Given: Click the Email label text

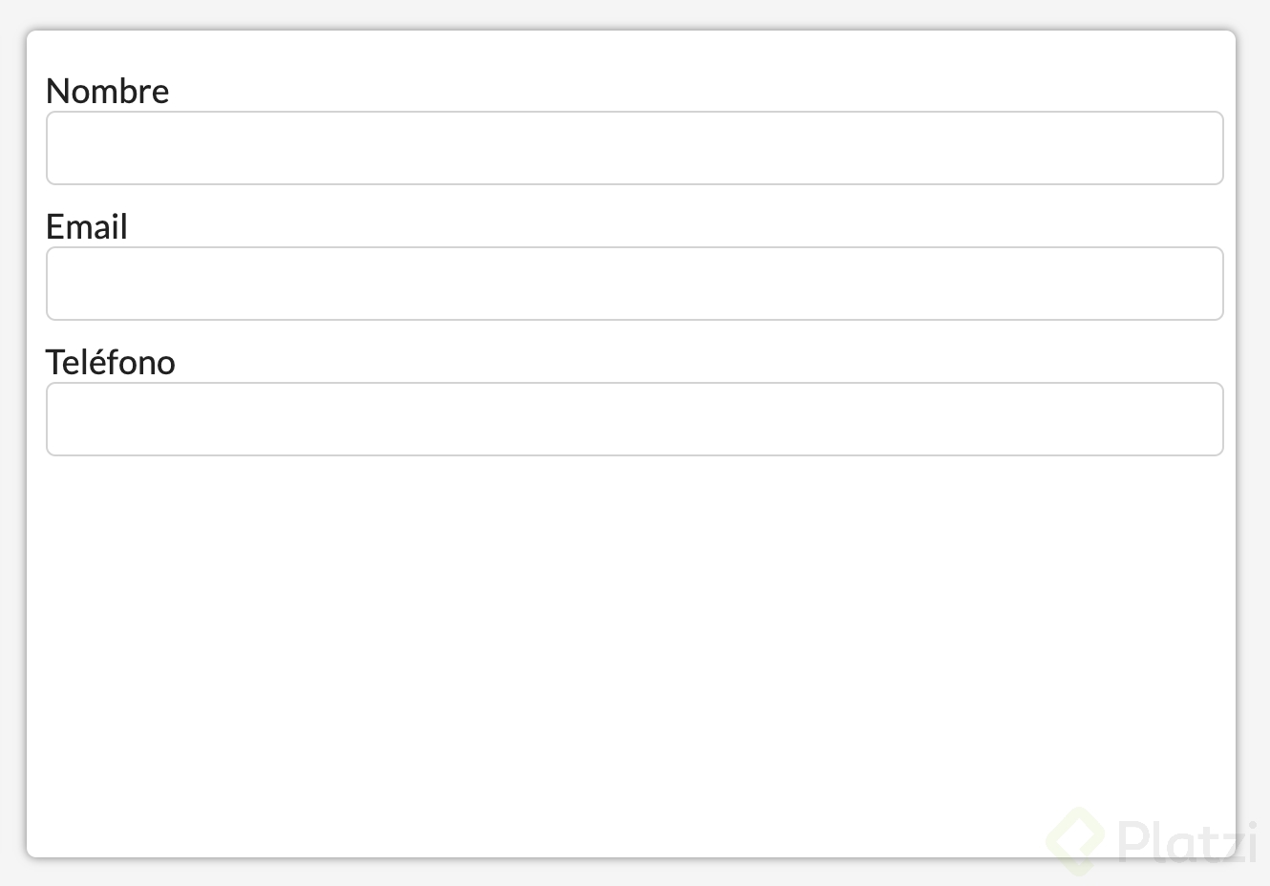Looking at the screenshot, I should click(87, 226).
